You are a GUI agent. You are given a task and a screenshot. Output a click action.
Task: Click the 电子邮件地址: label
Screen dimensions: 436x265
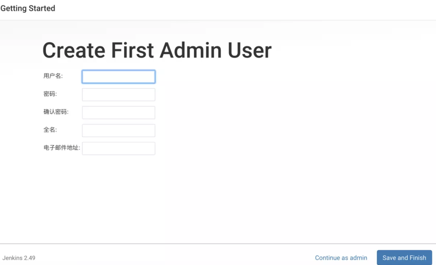(62, 148)
